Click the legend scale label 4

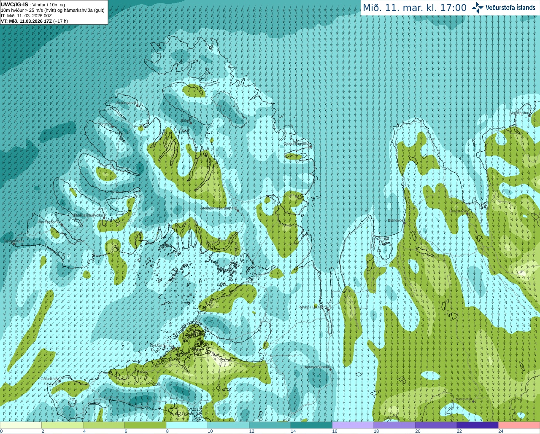click(x=84, y=431)
